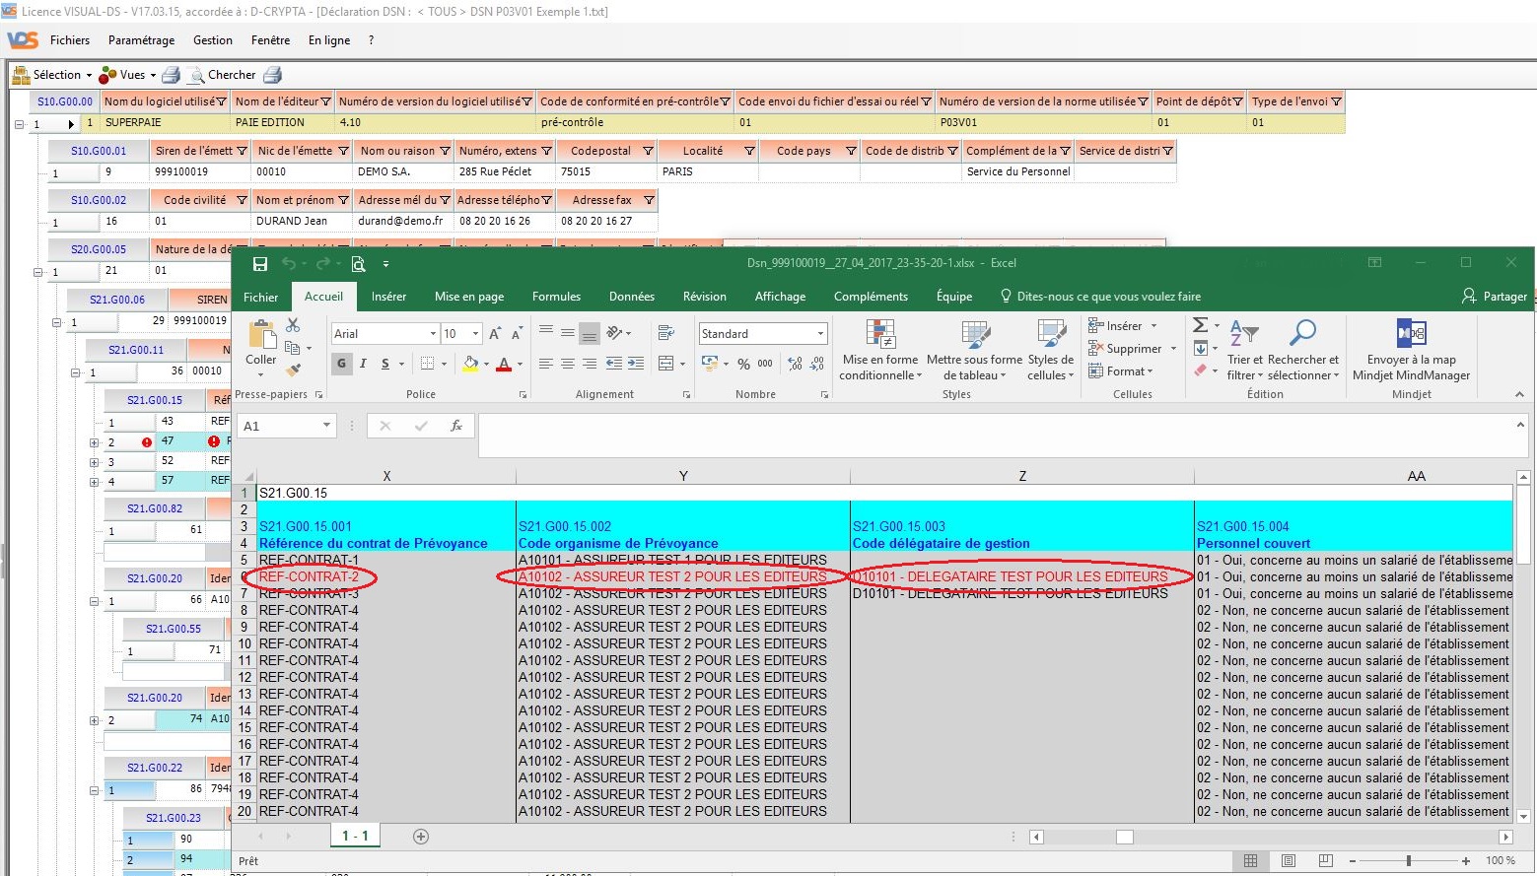1537x876 pixels.
Task: Align cell text to the right
Action: [x=590, y=364]
